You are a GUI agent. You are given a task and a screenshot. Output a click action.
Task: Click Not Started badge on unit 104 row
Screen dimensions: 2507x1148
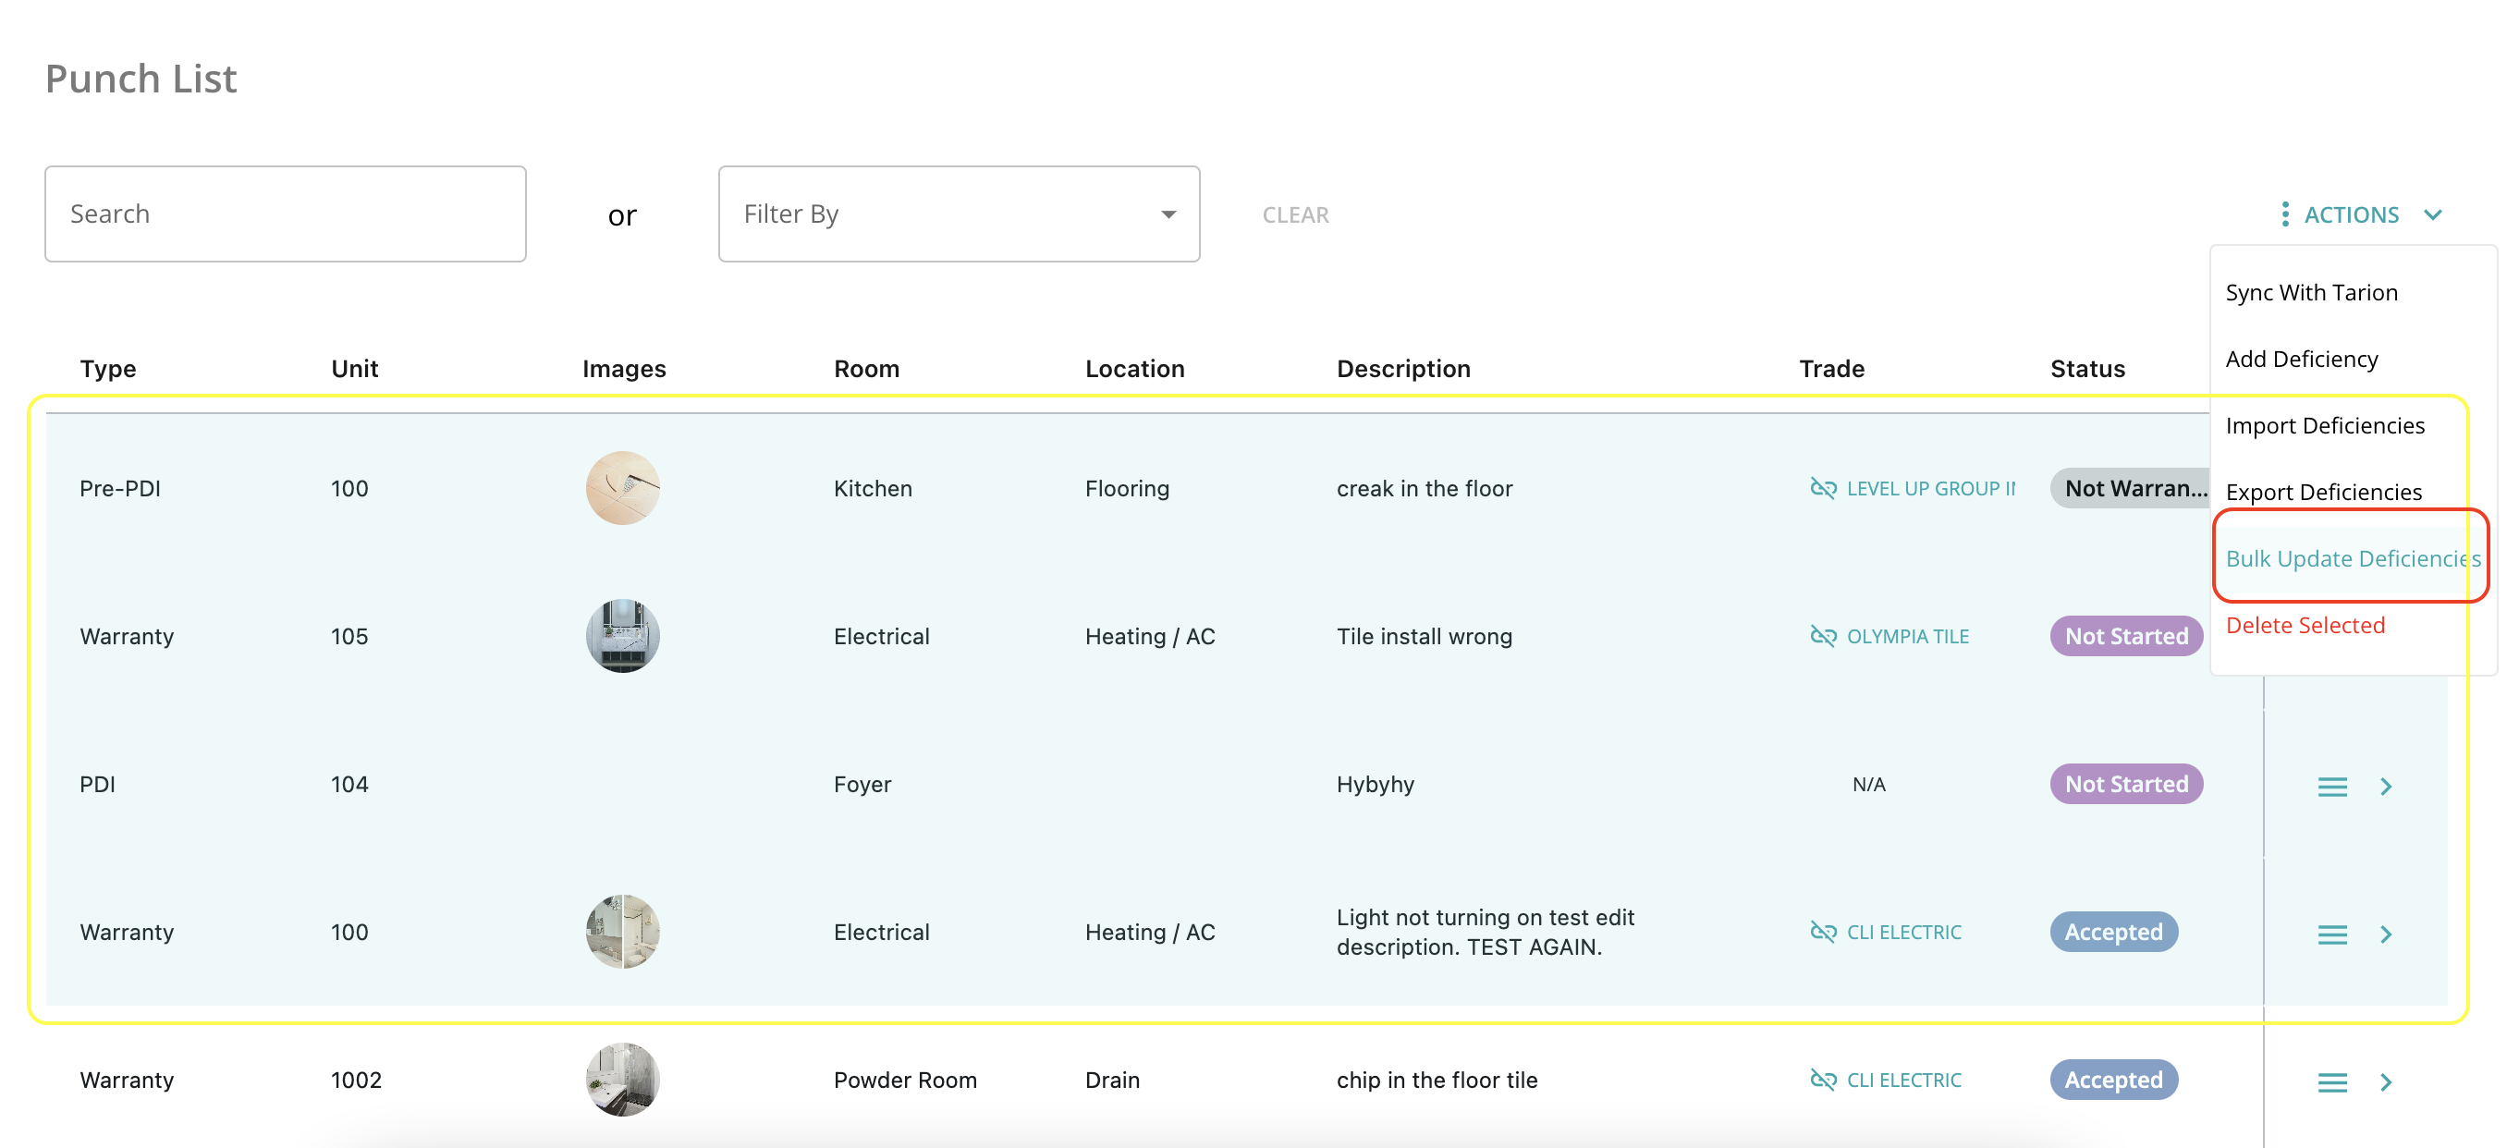pyautogui.click(x=2126, y=784)
